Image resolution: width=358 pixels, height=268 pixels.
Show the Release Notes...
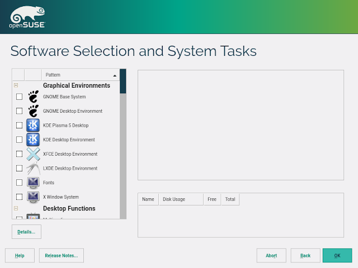point(62,256)
